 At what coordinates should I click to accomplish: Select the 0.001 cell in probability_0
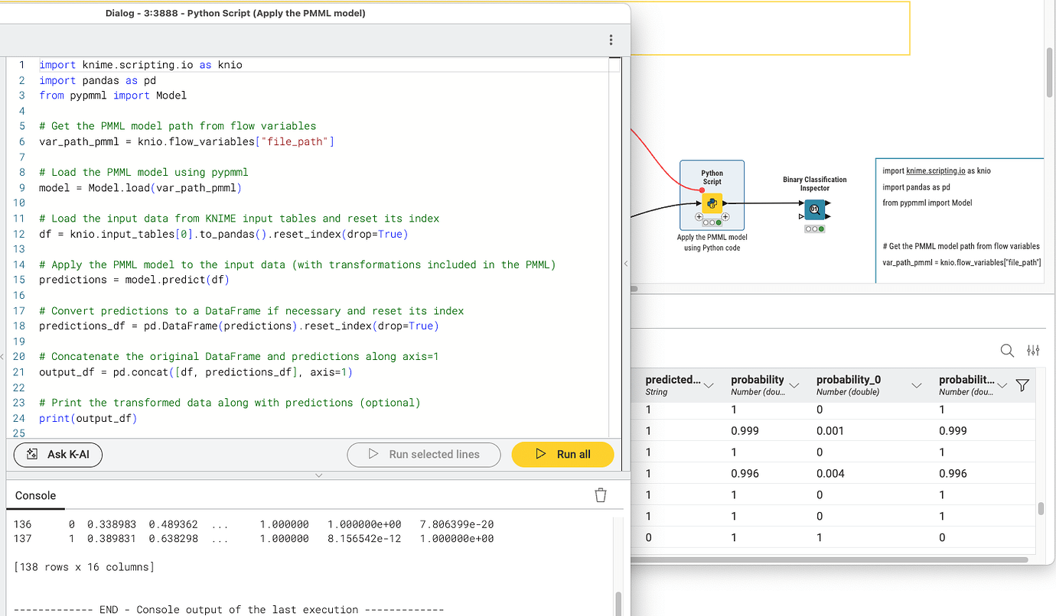(829, 430)
